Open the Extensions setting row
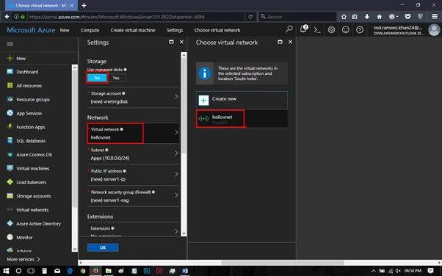The image size is (442, 276). [133, 230]
